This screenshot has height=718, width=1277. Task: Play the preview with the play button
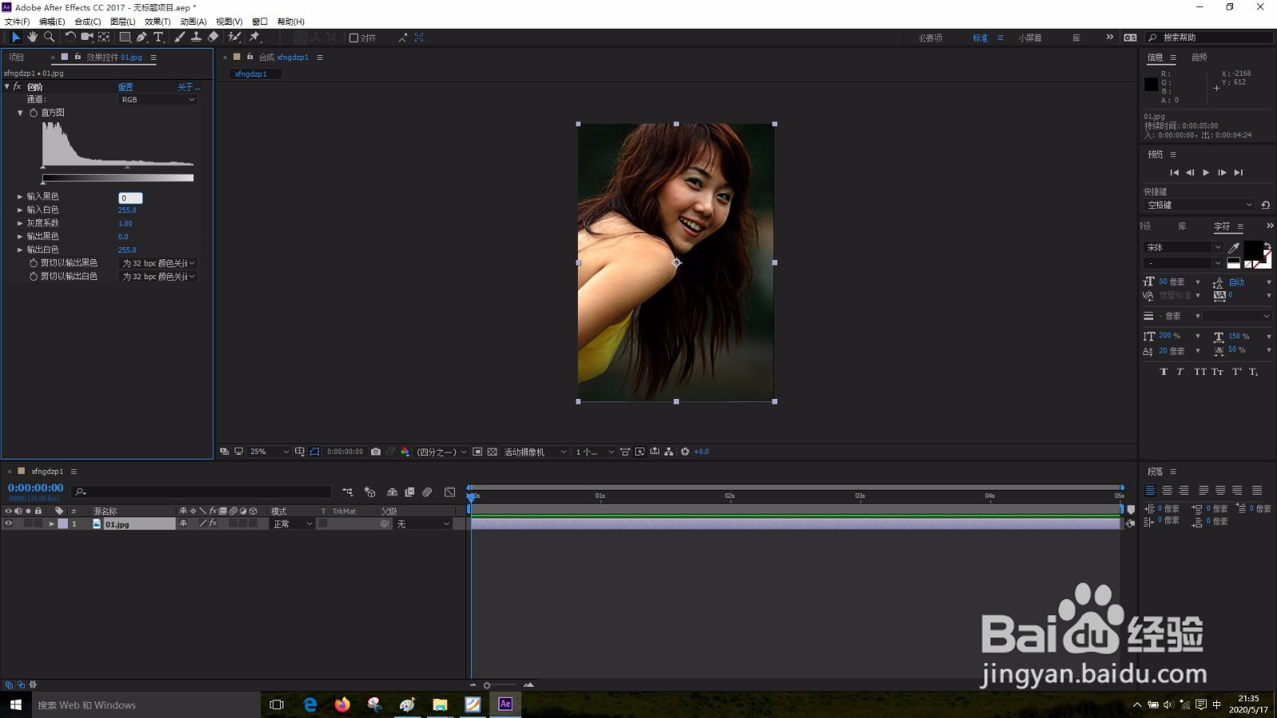[1206, 172]
